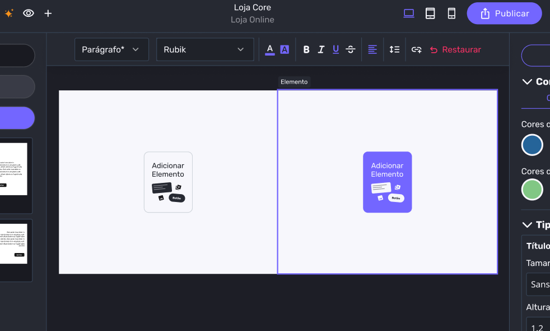Click the plus add icon
The height and width of the screenshot is (331, 550).
pyautogui.click(x=48, y=13)
